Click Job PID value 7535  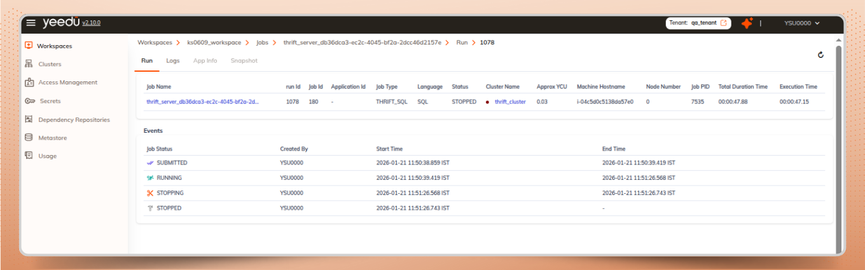(698, 102)
